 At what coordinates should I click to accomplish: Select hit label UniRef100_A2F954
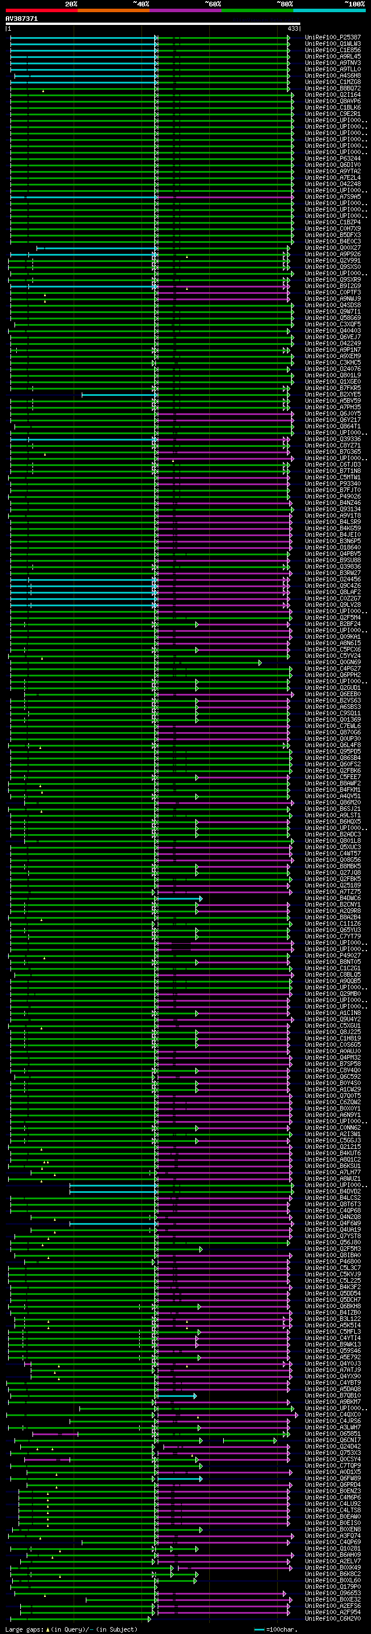[x=333, y=1612]
